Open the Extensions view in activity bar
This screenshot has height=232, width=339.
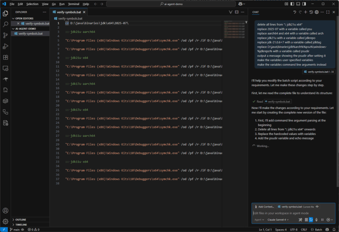[x=5, y=57]
